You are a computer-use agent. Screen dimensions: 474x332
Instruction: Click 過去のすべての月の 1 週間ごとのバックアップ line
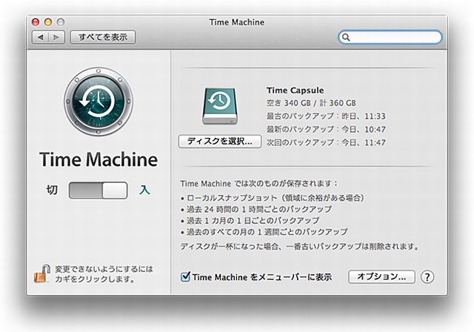[x=264, y=232]
